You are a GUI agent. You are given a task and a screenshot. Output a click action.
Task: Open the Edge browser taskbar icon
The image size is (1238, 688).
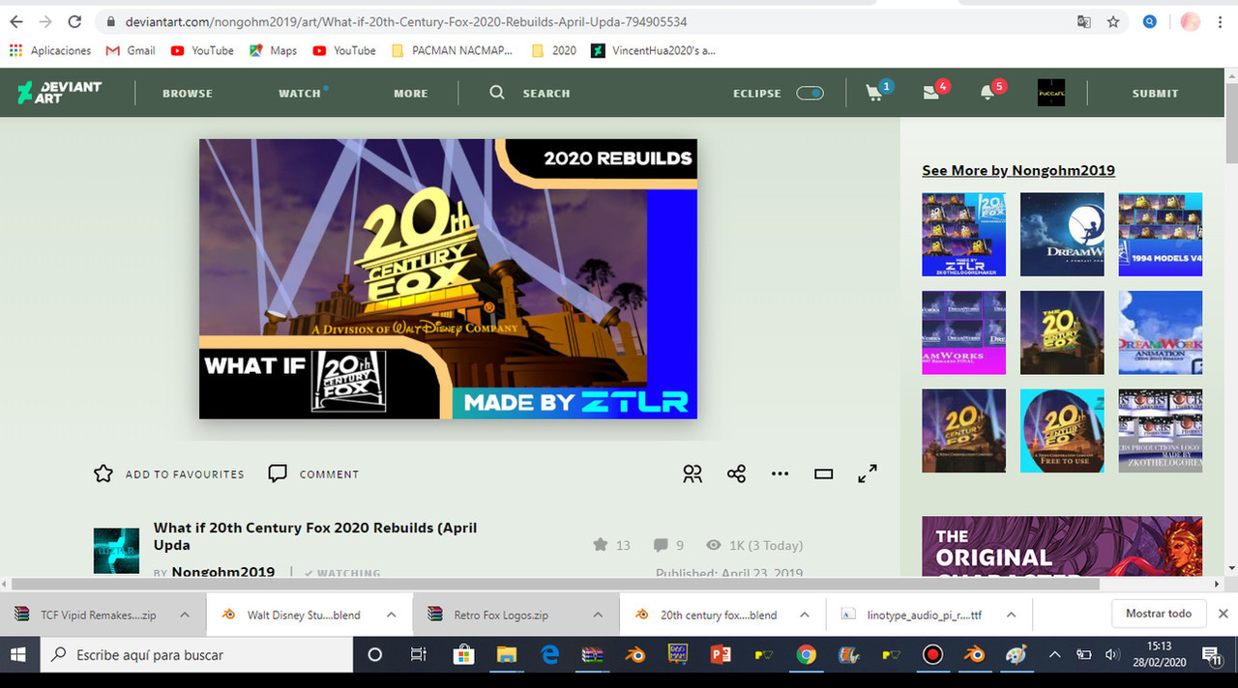[x=550, y=655]
